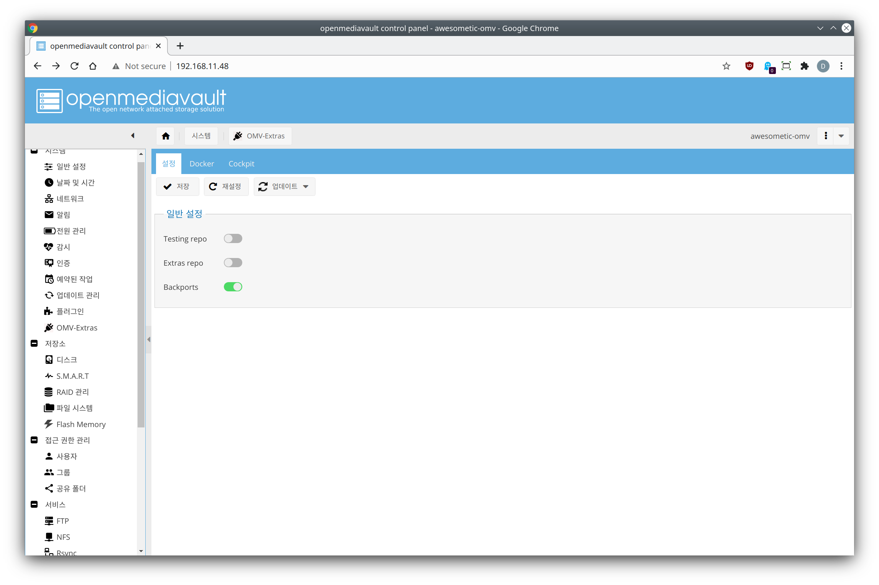
Task: Click the home breadcrumb icon
Action: click(x=166, y=136)
